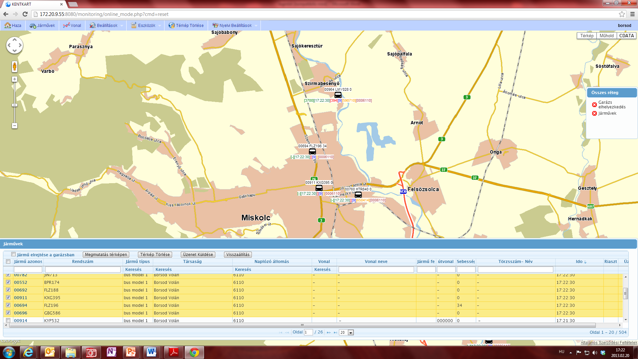Select bus marker 00694 FLZ196 on map
This screenshot has height=359, width=638.
312,151
